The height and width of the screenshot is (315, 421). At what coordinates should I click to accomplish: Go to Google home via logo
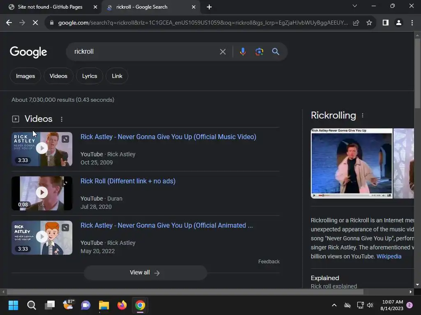tap(28, 52)
